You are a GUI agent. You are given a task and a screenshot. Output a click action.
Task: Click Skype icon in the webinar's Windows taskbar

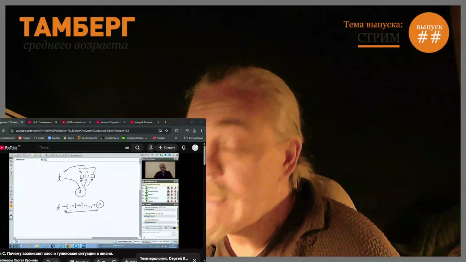coord(76,246)
